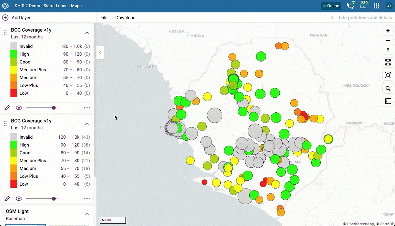Image resolution: width=395 pixels, height=226 pixels.
Task: Click the 50 km scale bar
Action: [113, 220]
